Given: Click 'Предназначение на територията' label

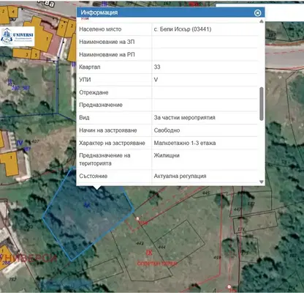Looking at the screenshot, I should [104, 160].
